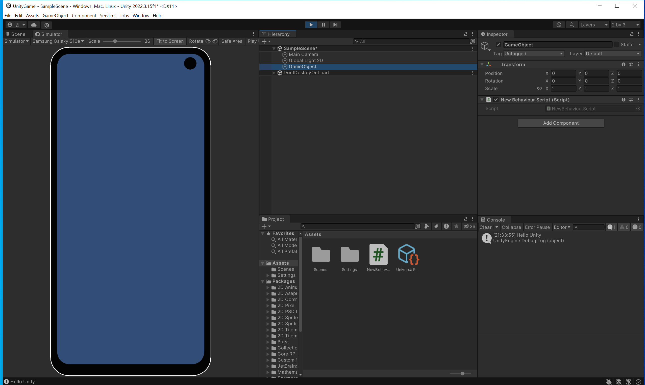Click the Step frame button icon
Screen dimensions: 645x385
335,25
